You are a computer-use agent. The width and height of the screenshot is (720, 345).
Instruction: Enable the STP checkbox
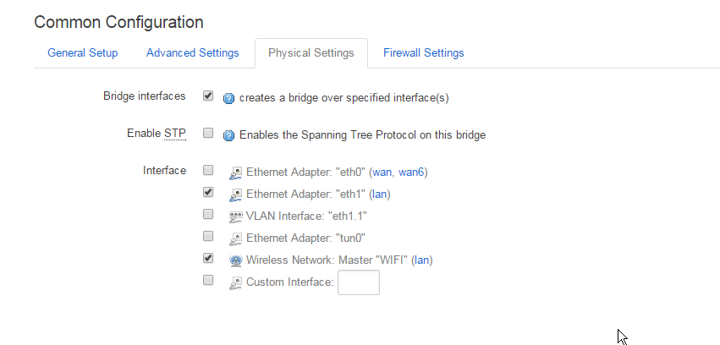click(x=208, y=133)
